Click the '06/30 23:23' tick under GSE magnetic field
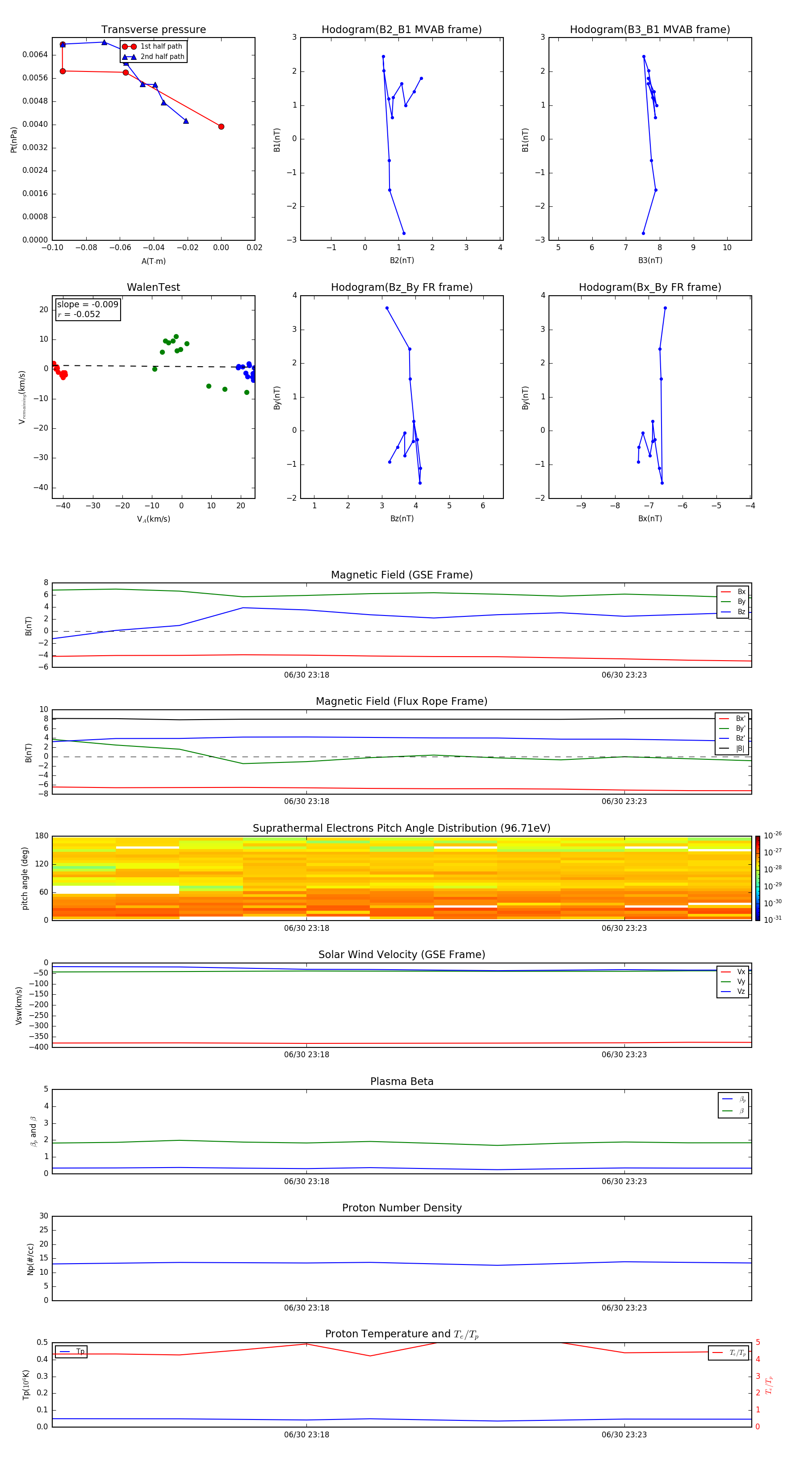 [624, 674]
